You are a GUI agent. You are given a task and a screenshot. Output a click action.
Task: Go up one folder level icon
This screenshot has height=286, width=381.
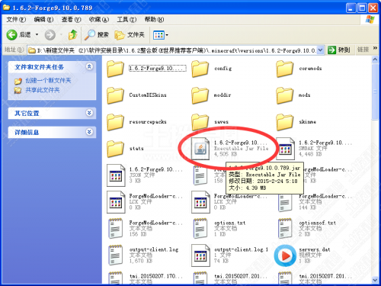[x=72, y=35]
